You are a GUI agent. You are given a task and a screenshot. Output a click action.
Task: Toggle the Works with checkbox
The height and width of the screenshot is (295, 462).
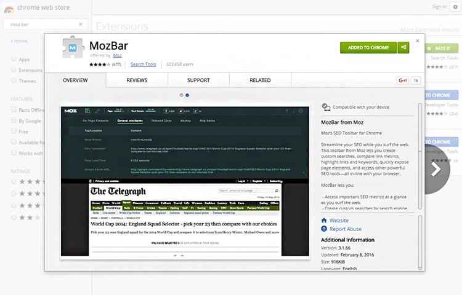pos(14,153)
